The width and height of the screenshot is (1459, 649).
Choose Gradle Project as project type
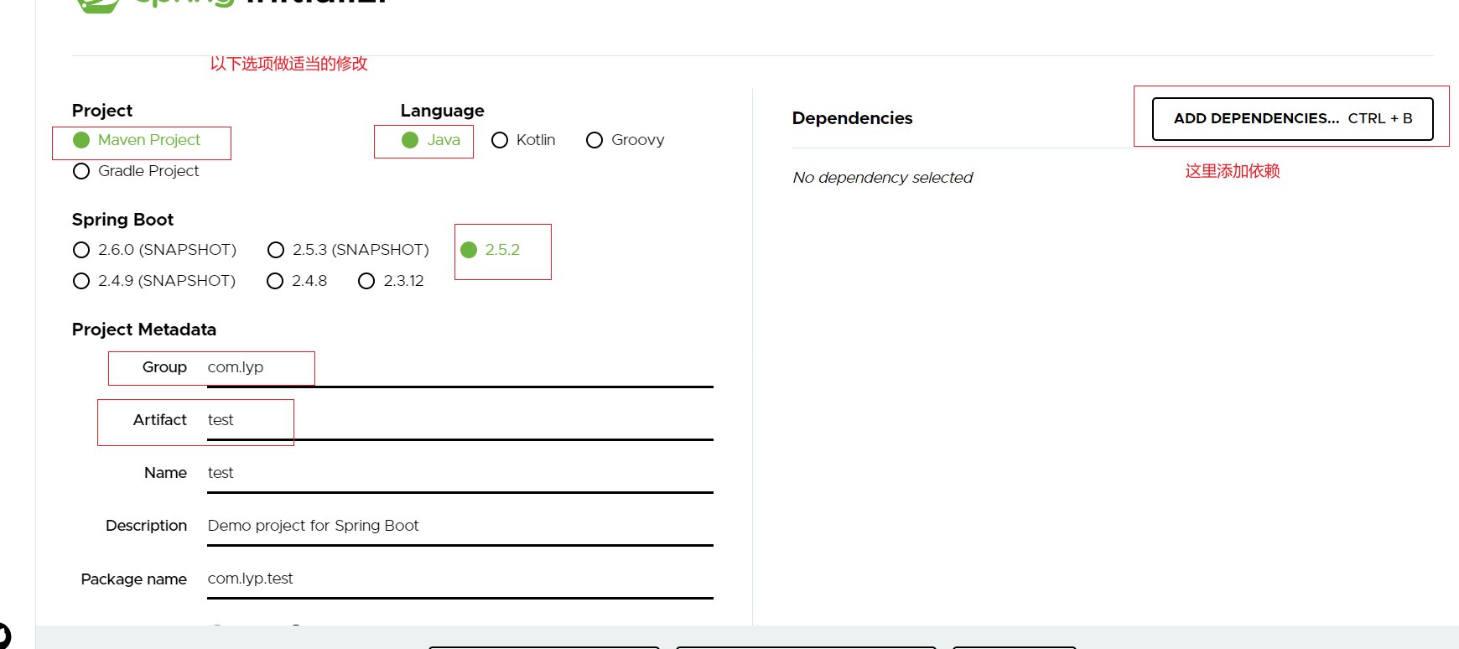81,171
